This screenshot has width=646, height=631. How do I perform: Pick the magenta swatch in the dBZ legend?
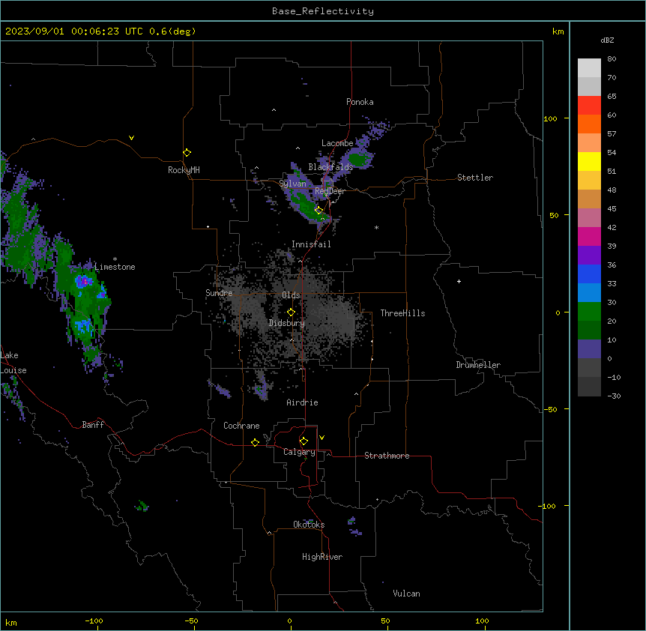589,236
